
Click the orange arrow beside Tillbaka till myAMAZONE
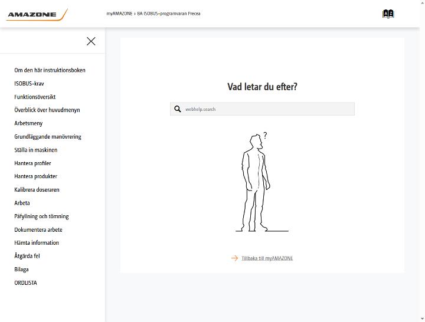click(x=234, y=258)
